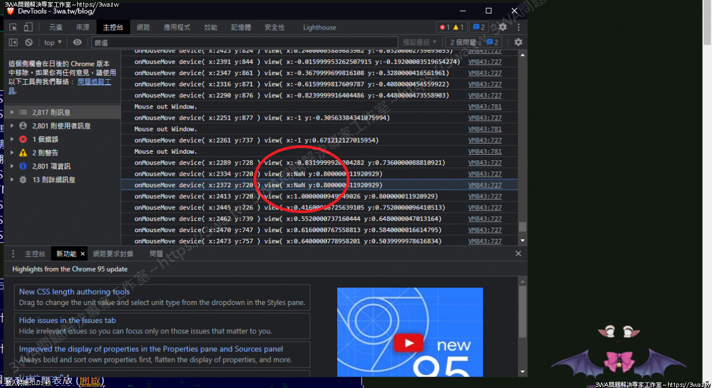
Task: Activate the inspect element picker icon
Action: pos(13,27)
